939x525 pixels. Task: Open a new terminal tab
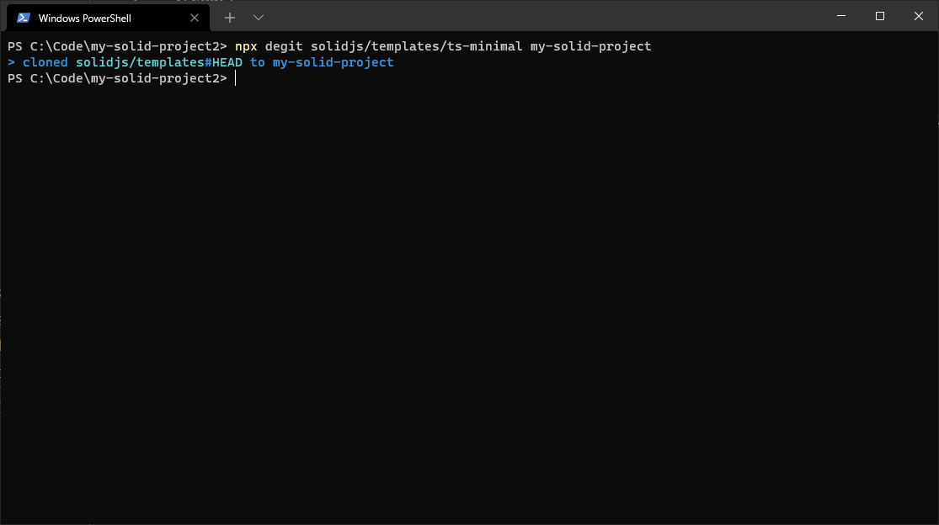229,17
